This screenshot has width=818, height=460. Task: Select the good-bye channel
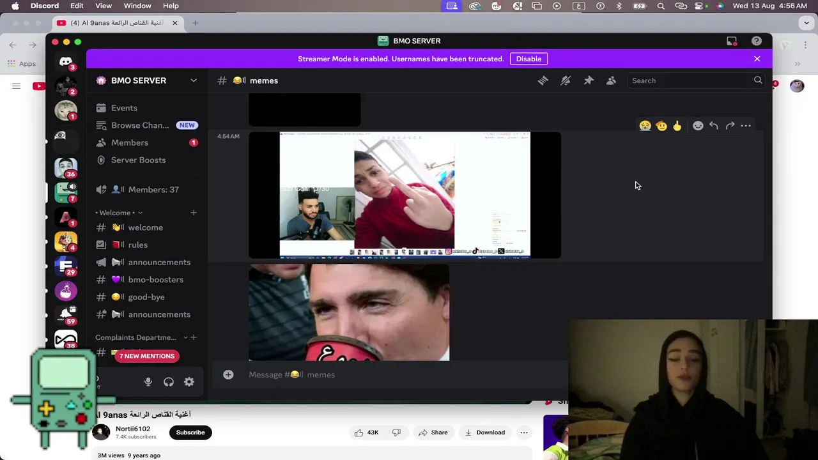(146, 297)
